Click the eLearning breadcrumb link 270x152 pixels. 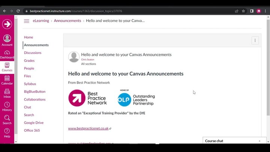tap(41, 21)
